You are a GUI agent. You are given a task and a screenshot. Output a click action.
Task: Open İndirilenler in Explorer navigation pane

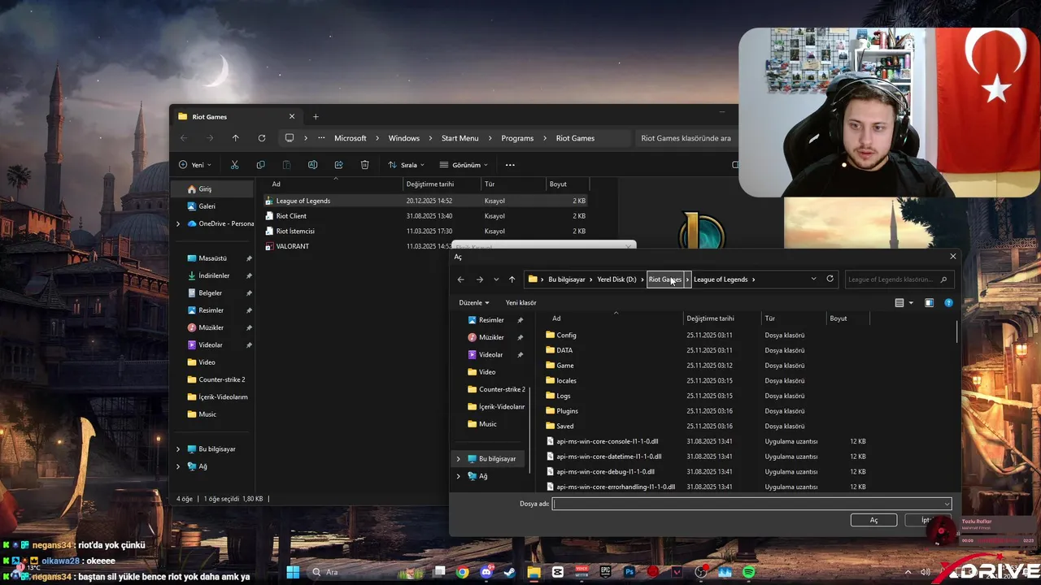pyautogui.click(x=214, y=275)
